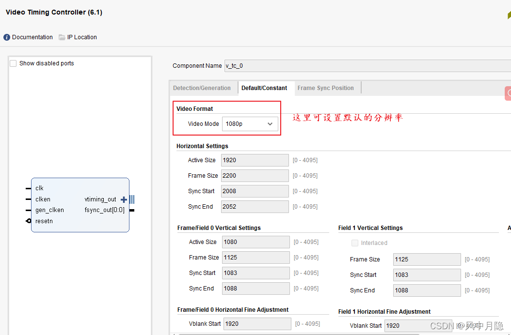Viewport: 511px width, 335px height.
Task: Enable the Show disabled ports checkbox
Action: [13, 63]
